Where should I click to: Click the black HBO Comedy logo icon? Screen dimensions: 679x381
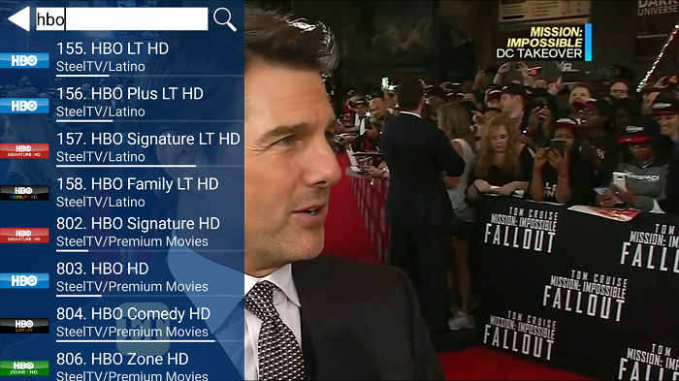pyautogui.click(x=24, y=326)
